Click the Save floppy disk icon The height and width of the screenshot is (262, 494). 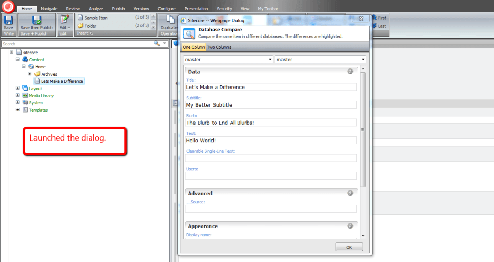pos(8,20)
